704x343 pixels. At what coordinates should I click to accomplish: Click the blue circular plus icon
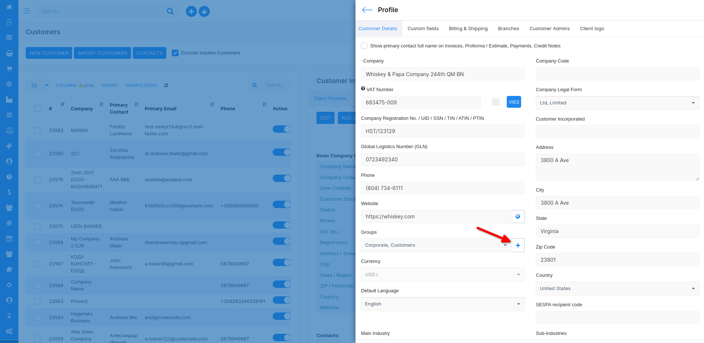pyautogui.click(x=191, y=11)
